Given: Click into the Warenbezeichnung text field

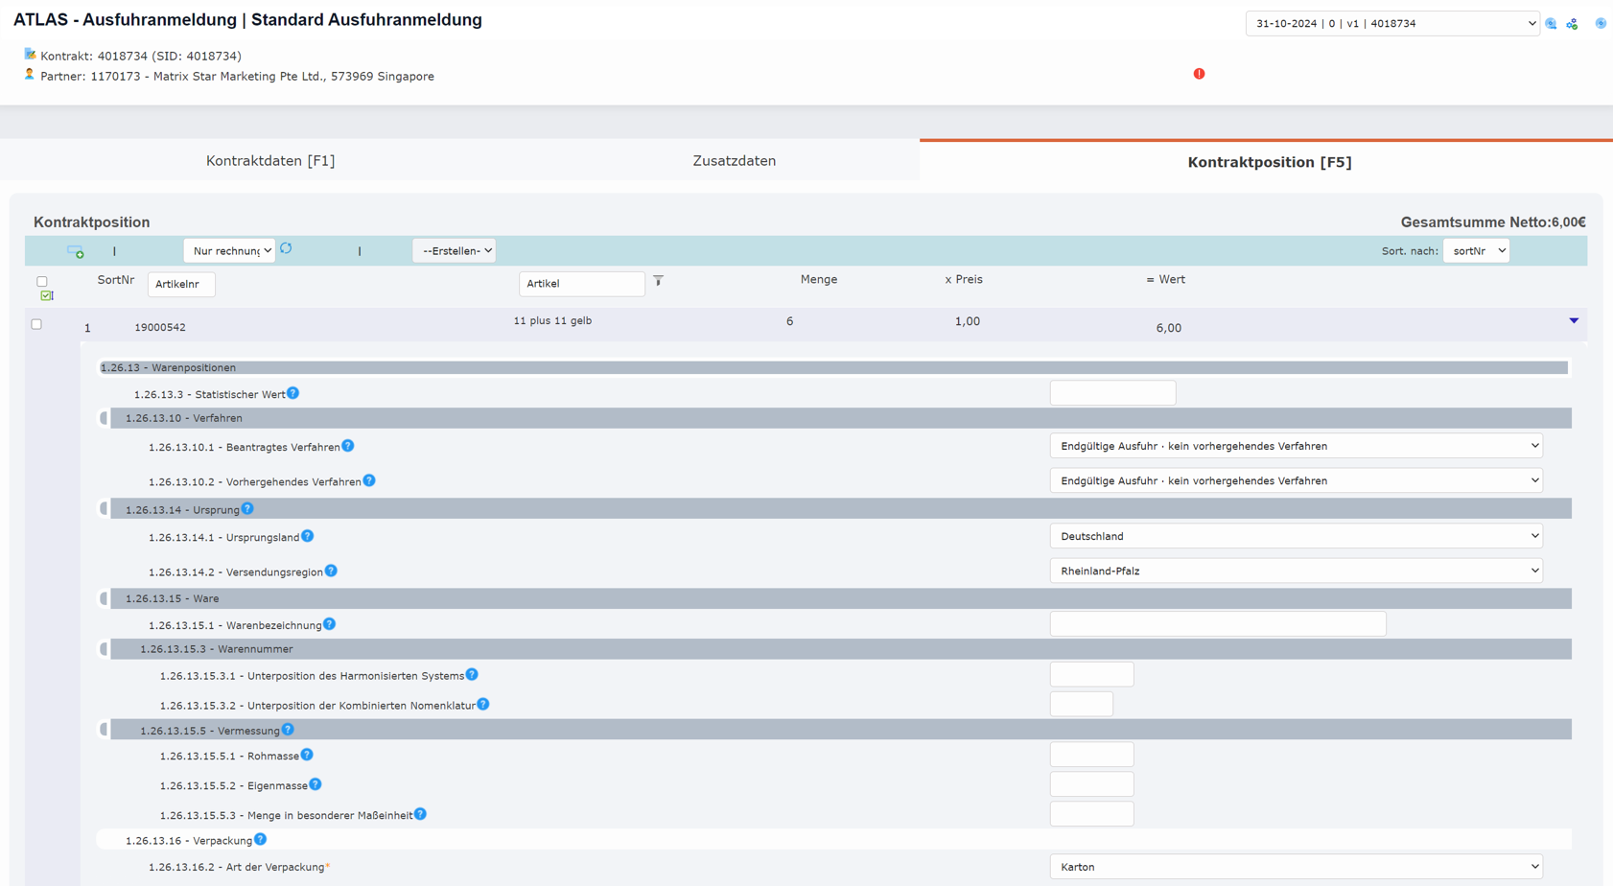Looking at the screenshot, I should coord(1217,624).
